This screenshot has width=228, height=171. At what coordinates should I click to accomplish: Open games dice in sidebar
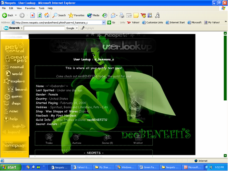[x=13, y=96]
